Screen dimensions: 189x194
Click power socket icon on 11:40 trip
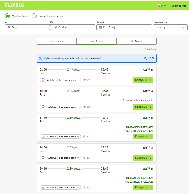click(x=88, y=137)
